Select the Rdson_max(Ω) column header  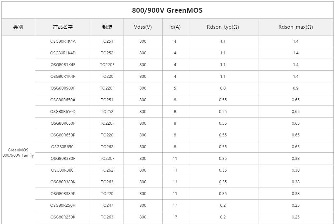click(x=296, y=27)
